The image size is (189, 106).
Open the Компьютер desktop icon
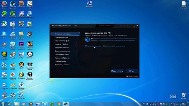coord(90,4)
